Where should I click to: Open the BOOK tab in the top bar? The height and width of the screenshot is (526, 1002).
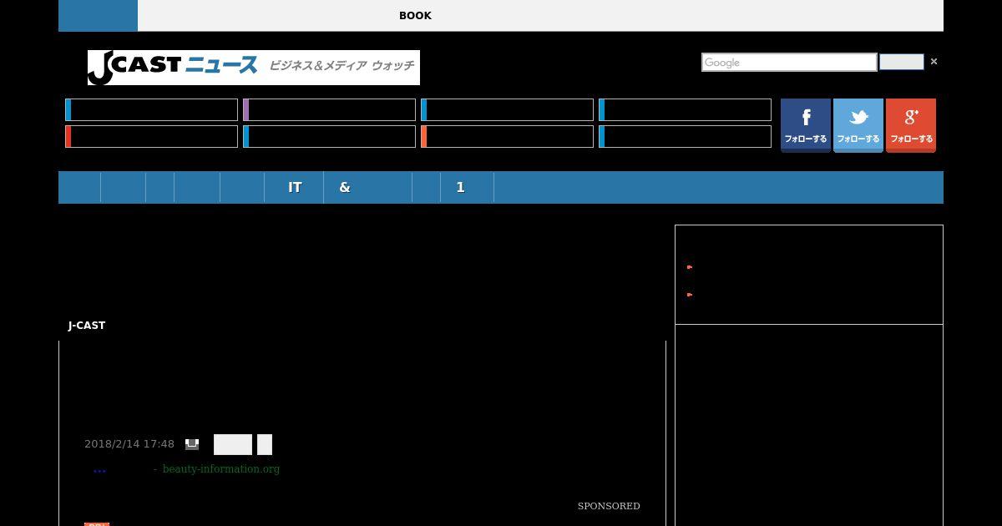(x=415, y=16)
